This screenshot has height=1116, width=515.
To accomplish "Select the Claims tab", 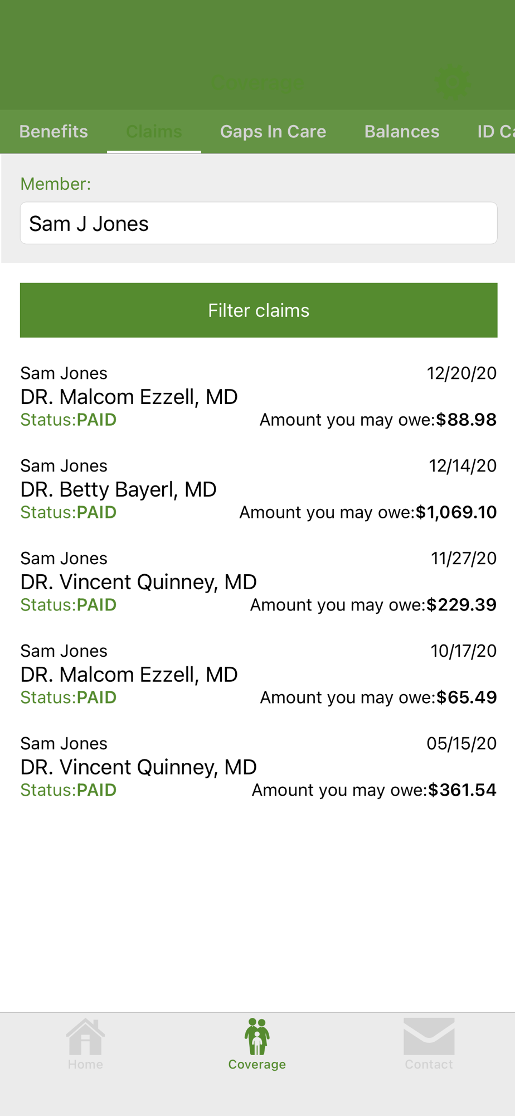I will [x=154, y=132].
